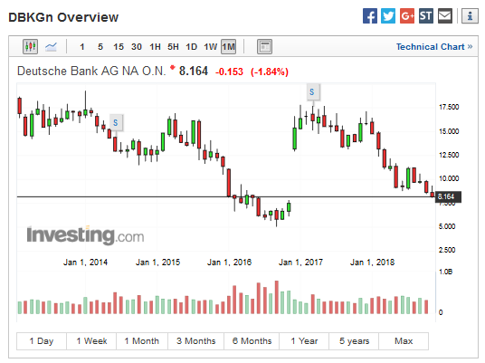Click the Jan 1, 2014 axis label
Viewport: 485px width, 363px height.
pyautogui.click(x=85, y=263)
